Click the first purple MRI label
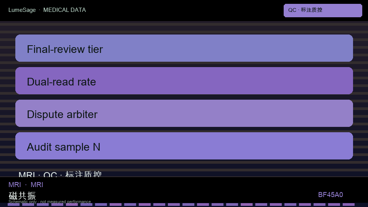The width and height of the screenshot is (368, 207). pyautogui.click(x=15, y=185)
